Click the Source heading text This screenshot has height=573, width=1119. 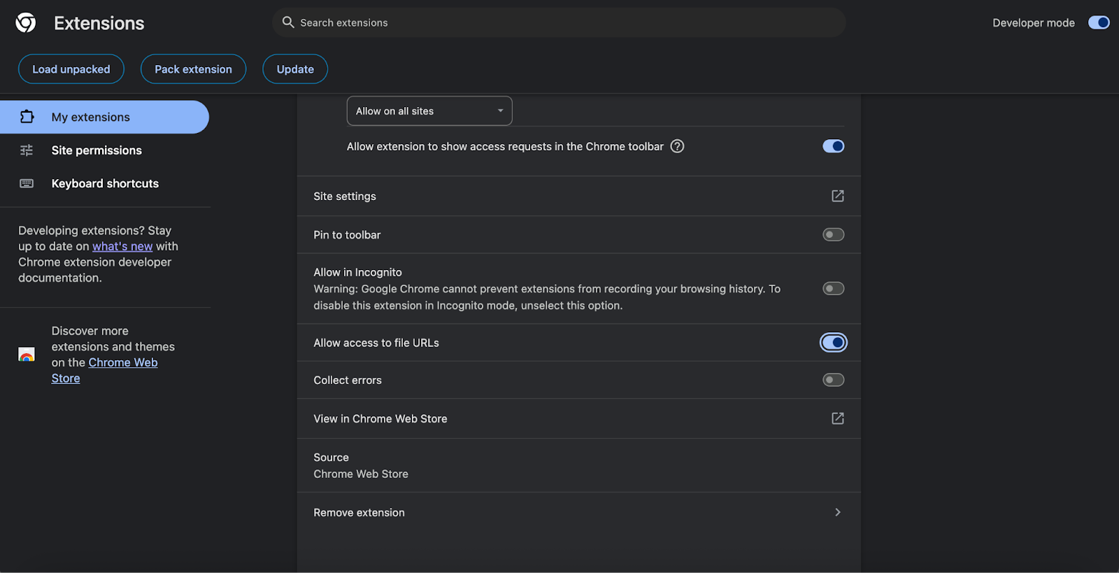pos(331,458)
